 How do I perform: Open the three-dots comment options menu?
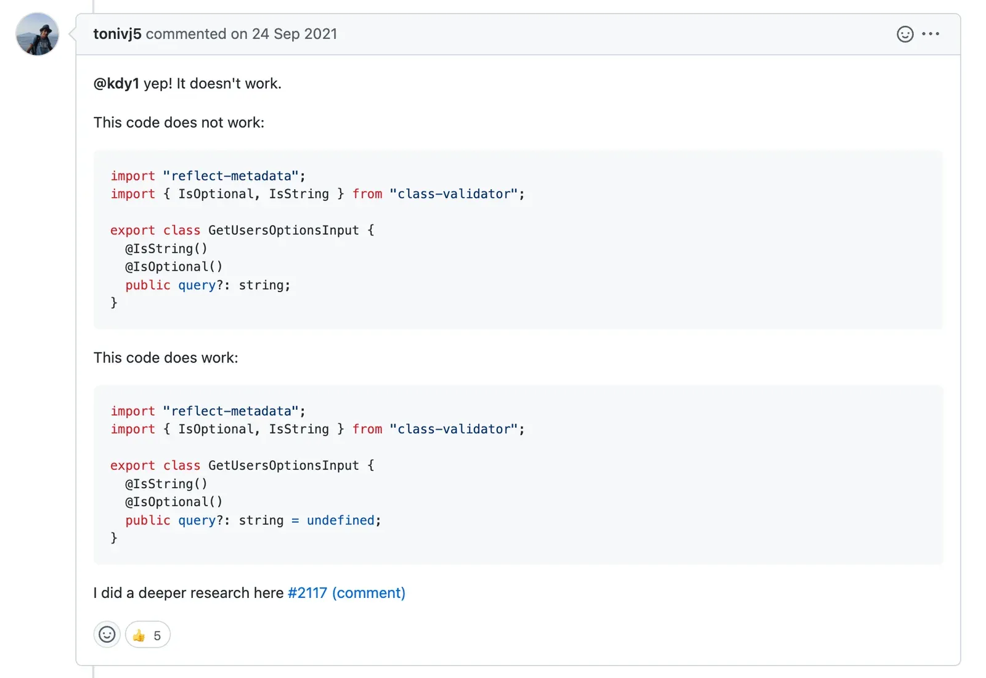tap(931, 34)
